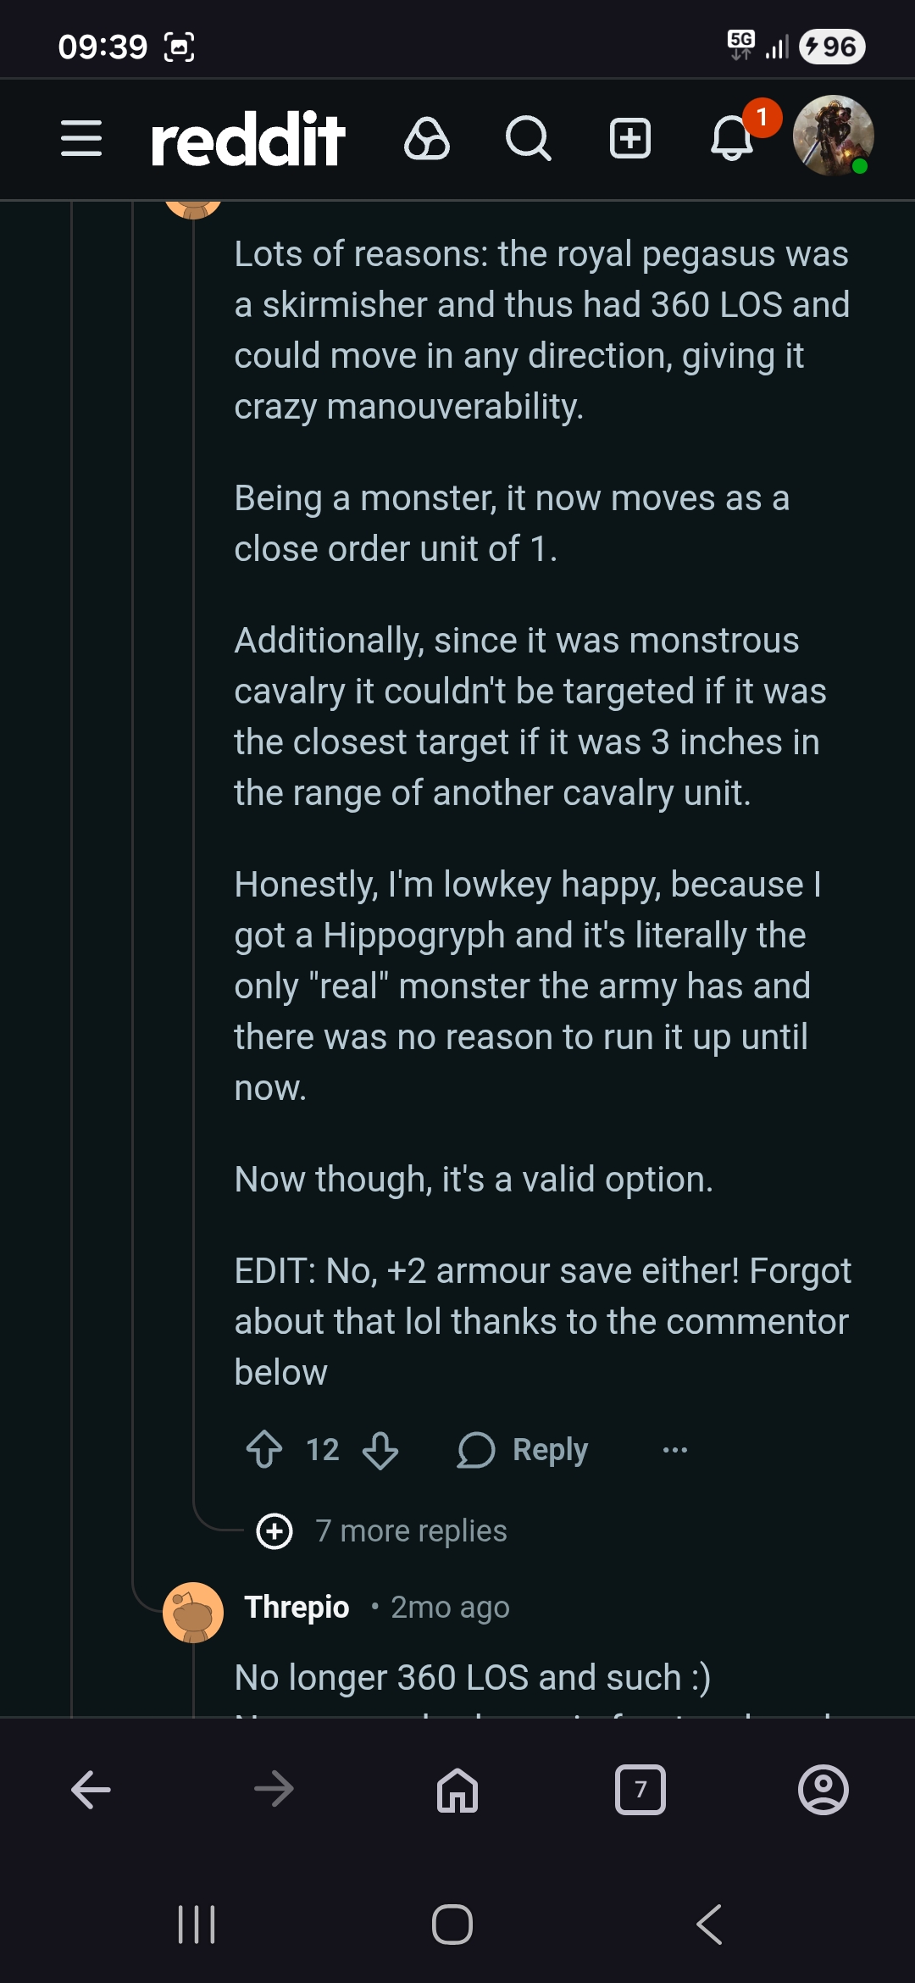Screen dimensions: 915x1983
Task: Open the user profile avatar menu
Action: click(x=833, y=136)
